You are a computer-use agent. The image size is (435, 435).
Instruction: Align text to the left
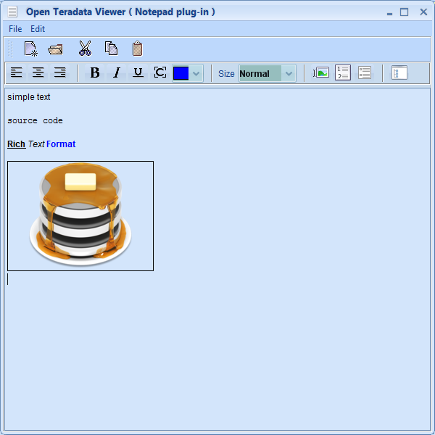pyautogui.click(x=17, y=73)
